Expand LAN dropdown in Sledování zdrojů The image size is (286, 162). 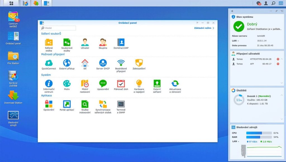tap(236, 141)
